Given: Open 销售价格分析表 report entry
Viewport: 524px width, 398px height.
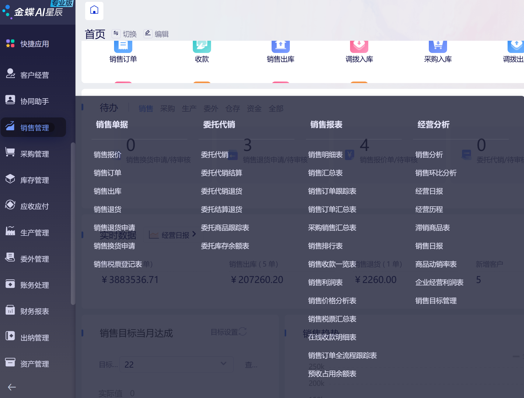Looking at the screenshot, I should [332, 301].
